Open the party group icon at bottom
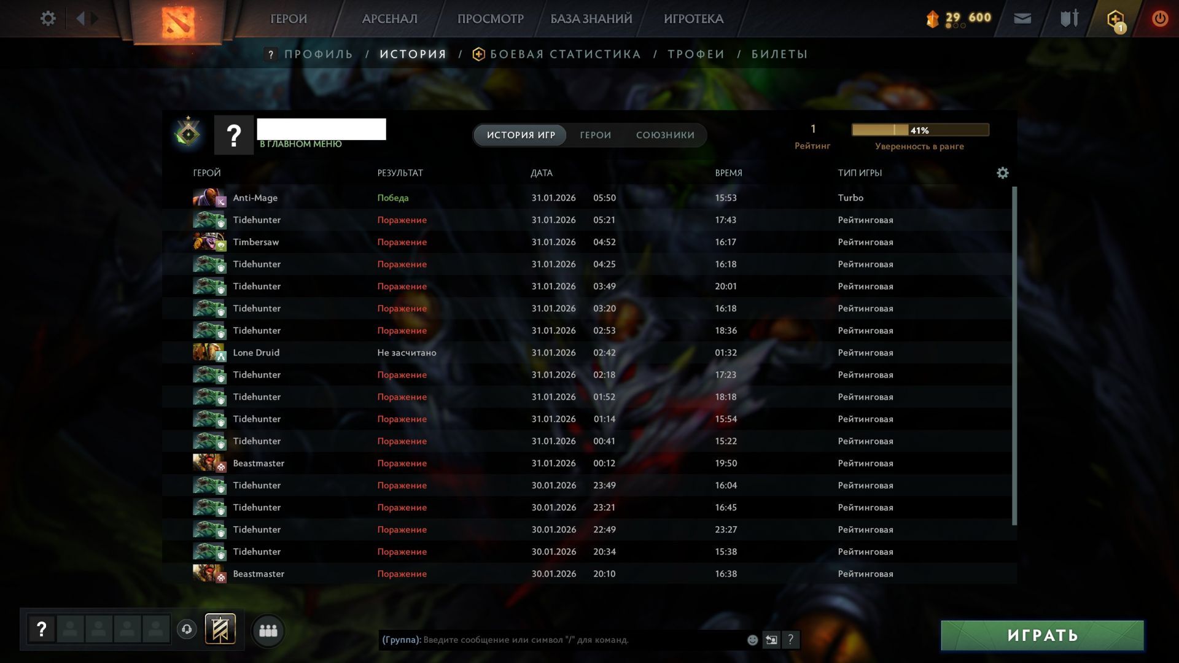 tap(268, 630)
